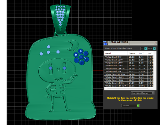The height and width of the screenshot is (125, 167).
Task: Click the 10.91 DWT value
Action: [x=142, y=86]
